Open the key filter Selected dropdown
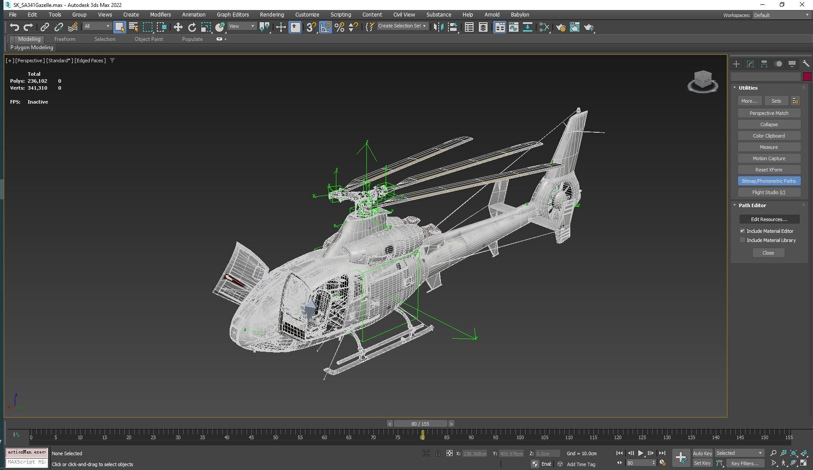The image size is (813, 470). tap(739, 453)
